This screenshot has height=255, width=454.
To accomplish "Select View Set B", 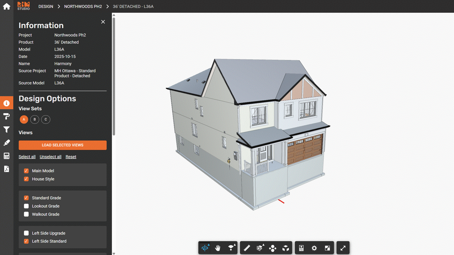I will 34,119.
